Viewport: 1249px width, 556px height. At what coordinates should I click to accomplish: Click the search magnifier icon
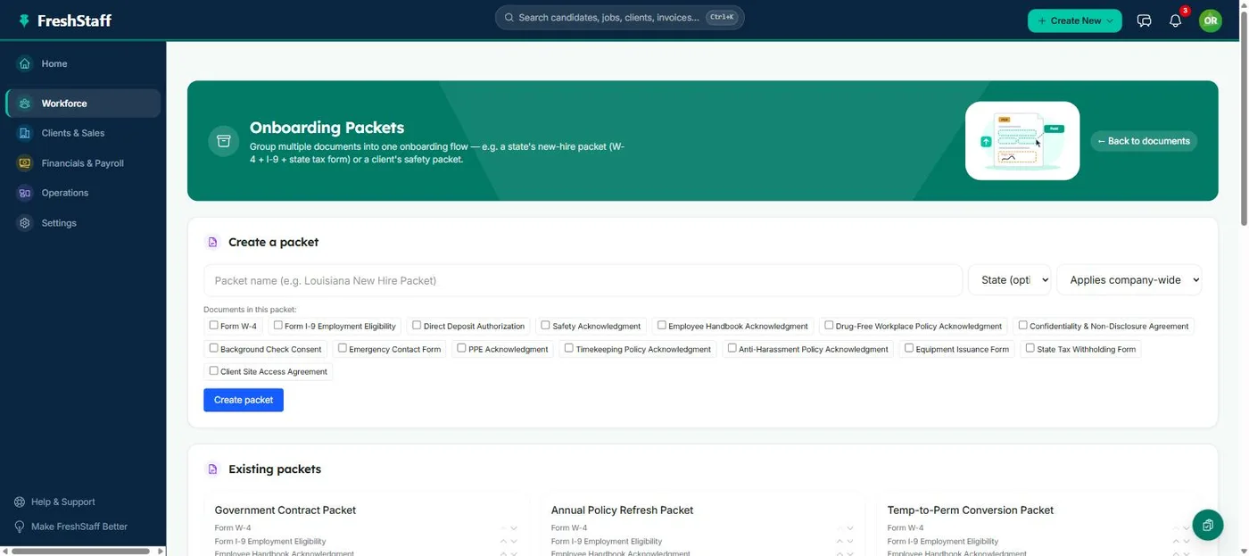tap(509, 18)
